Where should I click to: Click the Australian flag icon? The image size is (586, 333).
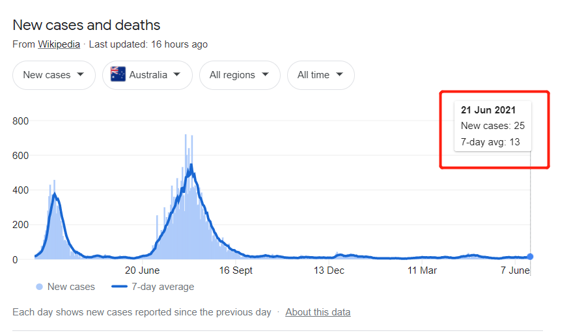click(118, 75)
